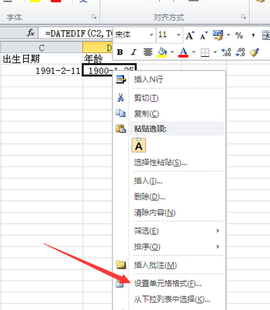Open font color dropdown arrow
270x310 pixels.
(x=194, y=52)
